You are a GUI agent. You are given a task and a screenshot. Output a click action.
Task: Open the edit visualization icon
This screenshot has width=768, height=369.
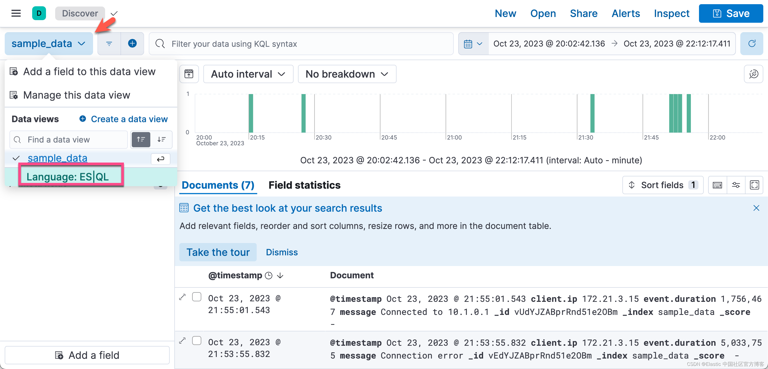(x=753, y=74)
